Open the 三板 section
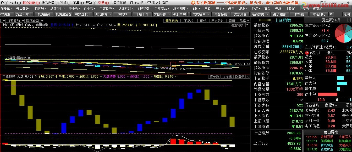352x152 pixels. click(207, 8)
